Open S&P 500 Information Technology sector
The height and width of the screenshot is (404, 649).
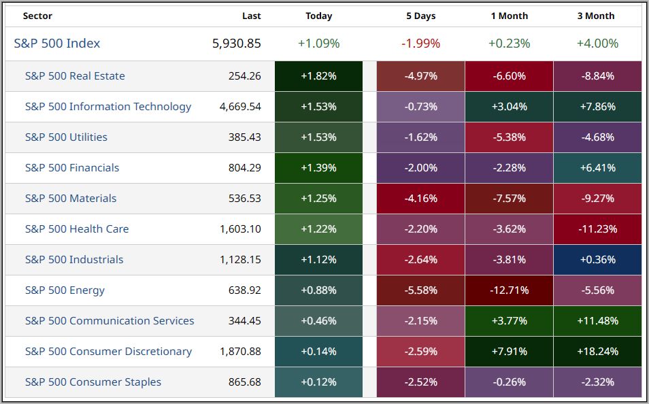108,107
